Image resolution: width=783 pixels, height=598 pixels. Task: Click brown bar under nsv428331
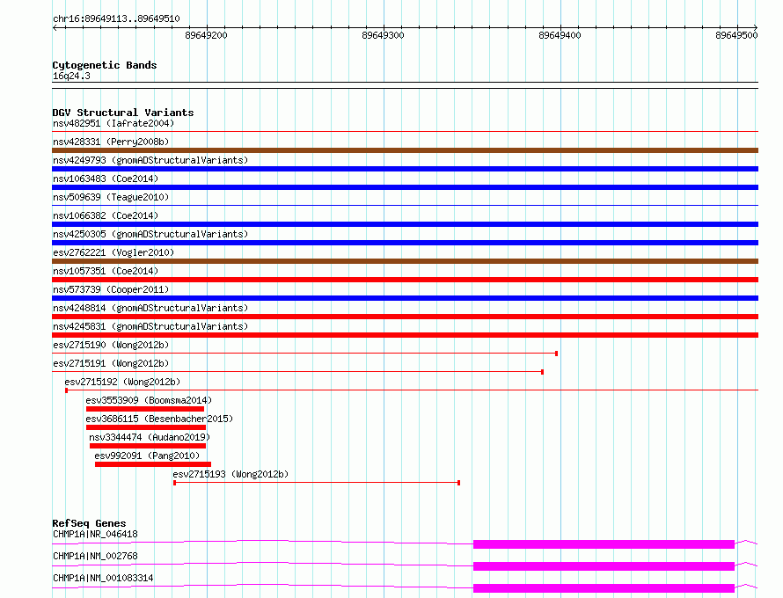point(405,150)
